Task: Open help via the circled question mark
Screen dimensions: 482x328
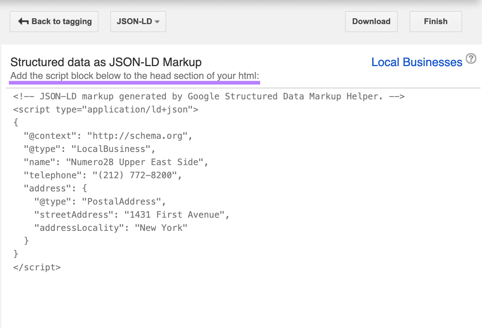Action: coord(471,58)
